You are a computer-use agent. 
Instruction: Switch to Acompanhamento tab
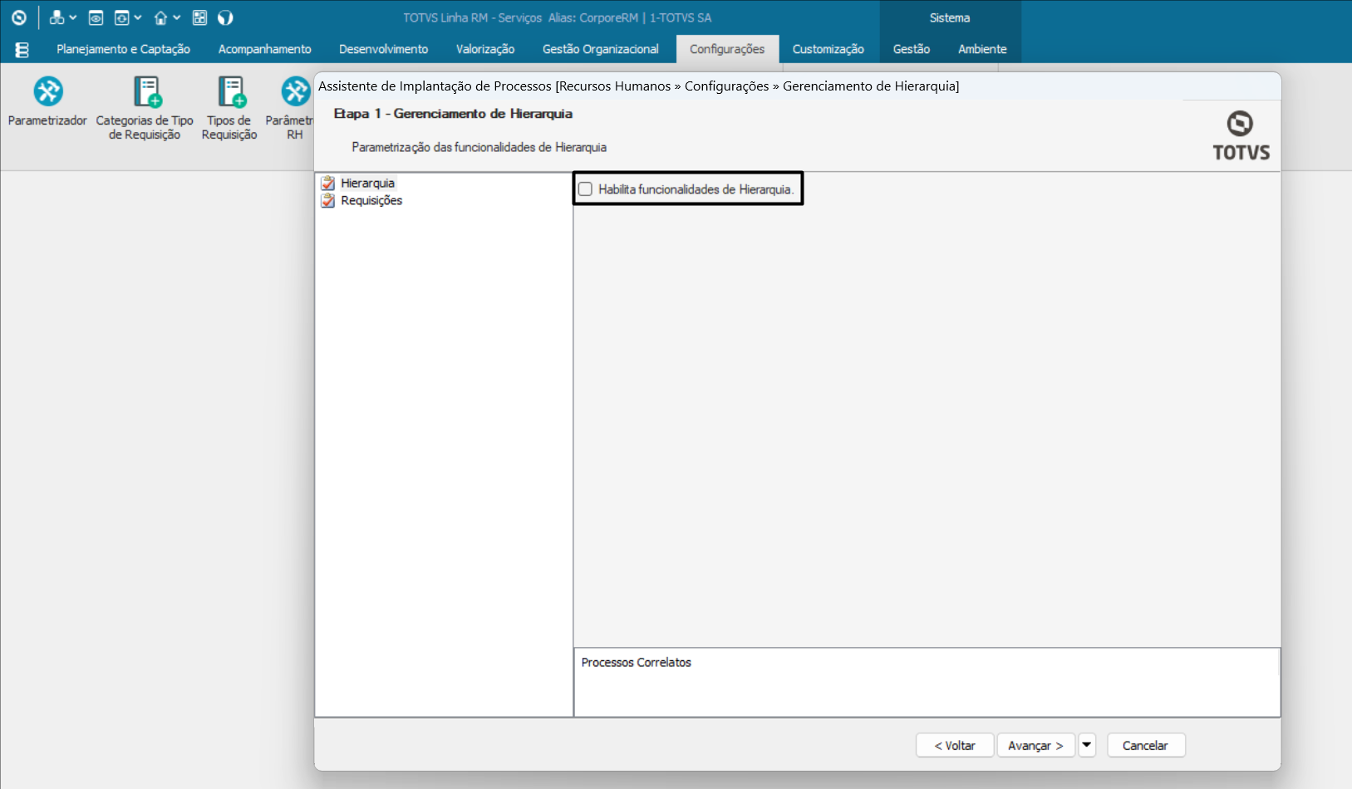point(264,49)
